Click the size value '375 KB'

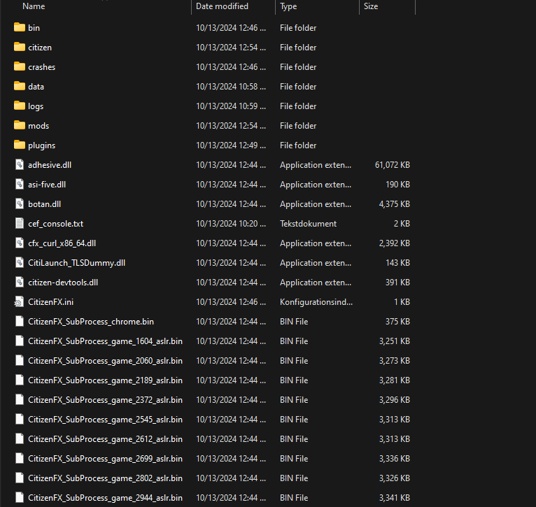tap(397, 322)
